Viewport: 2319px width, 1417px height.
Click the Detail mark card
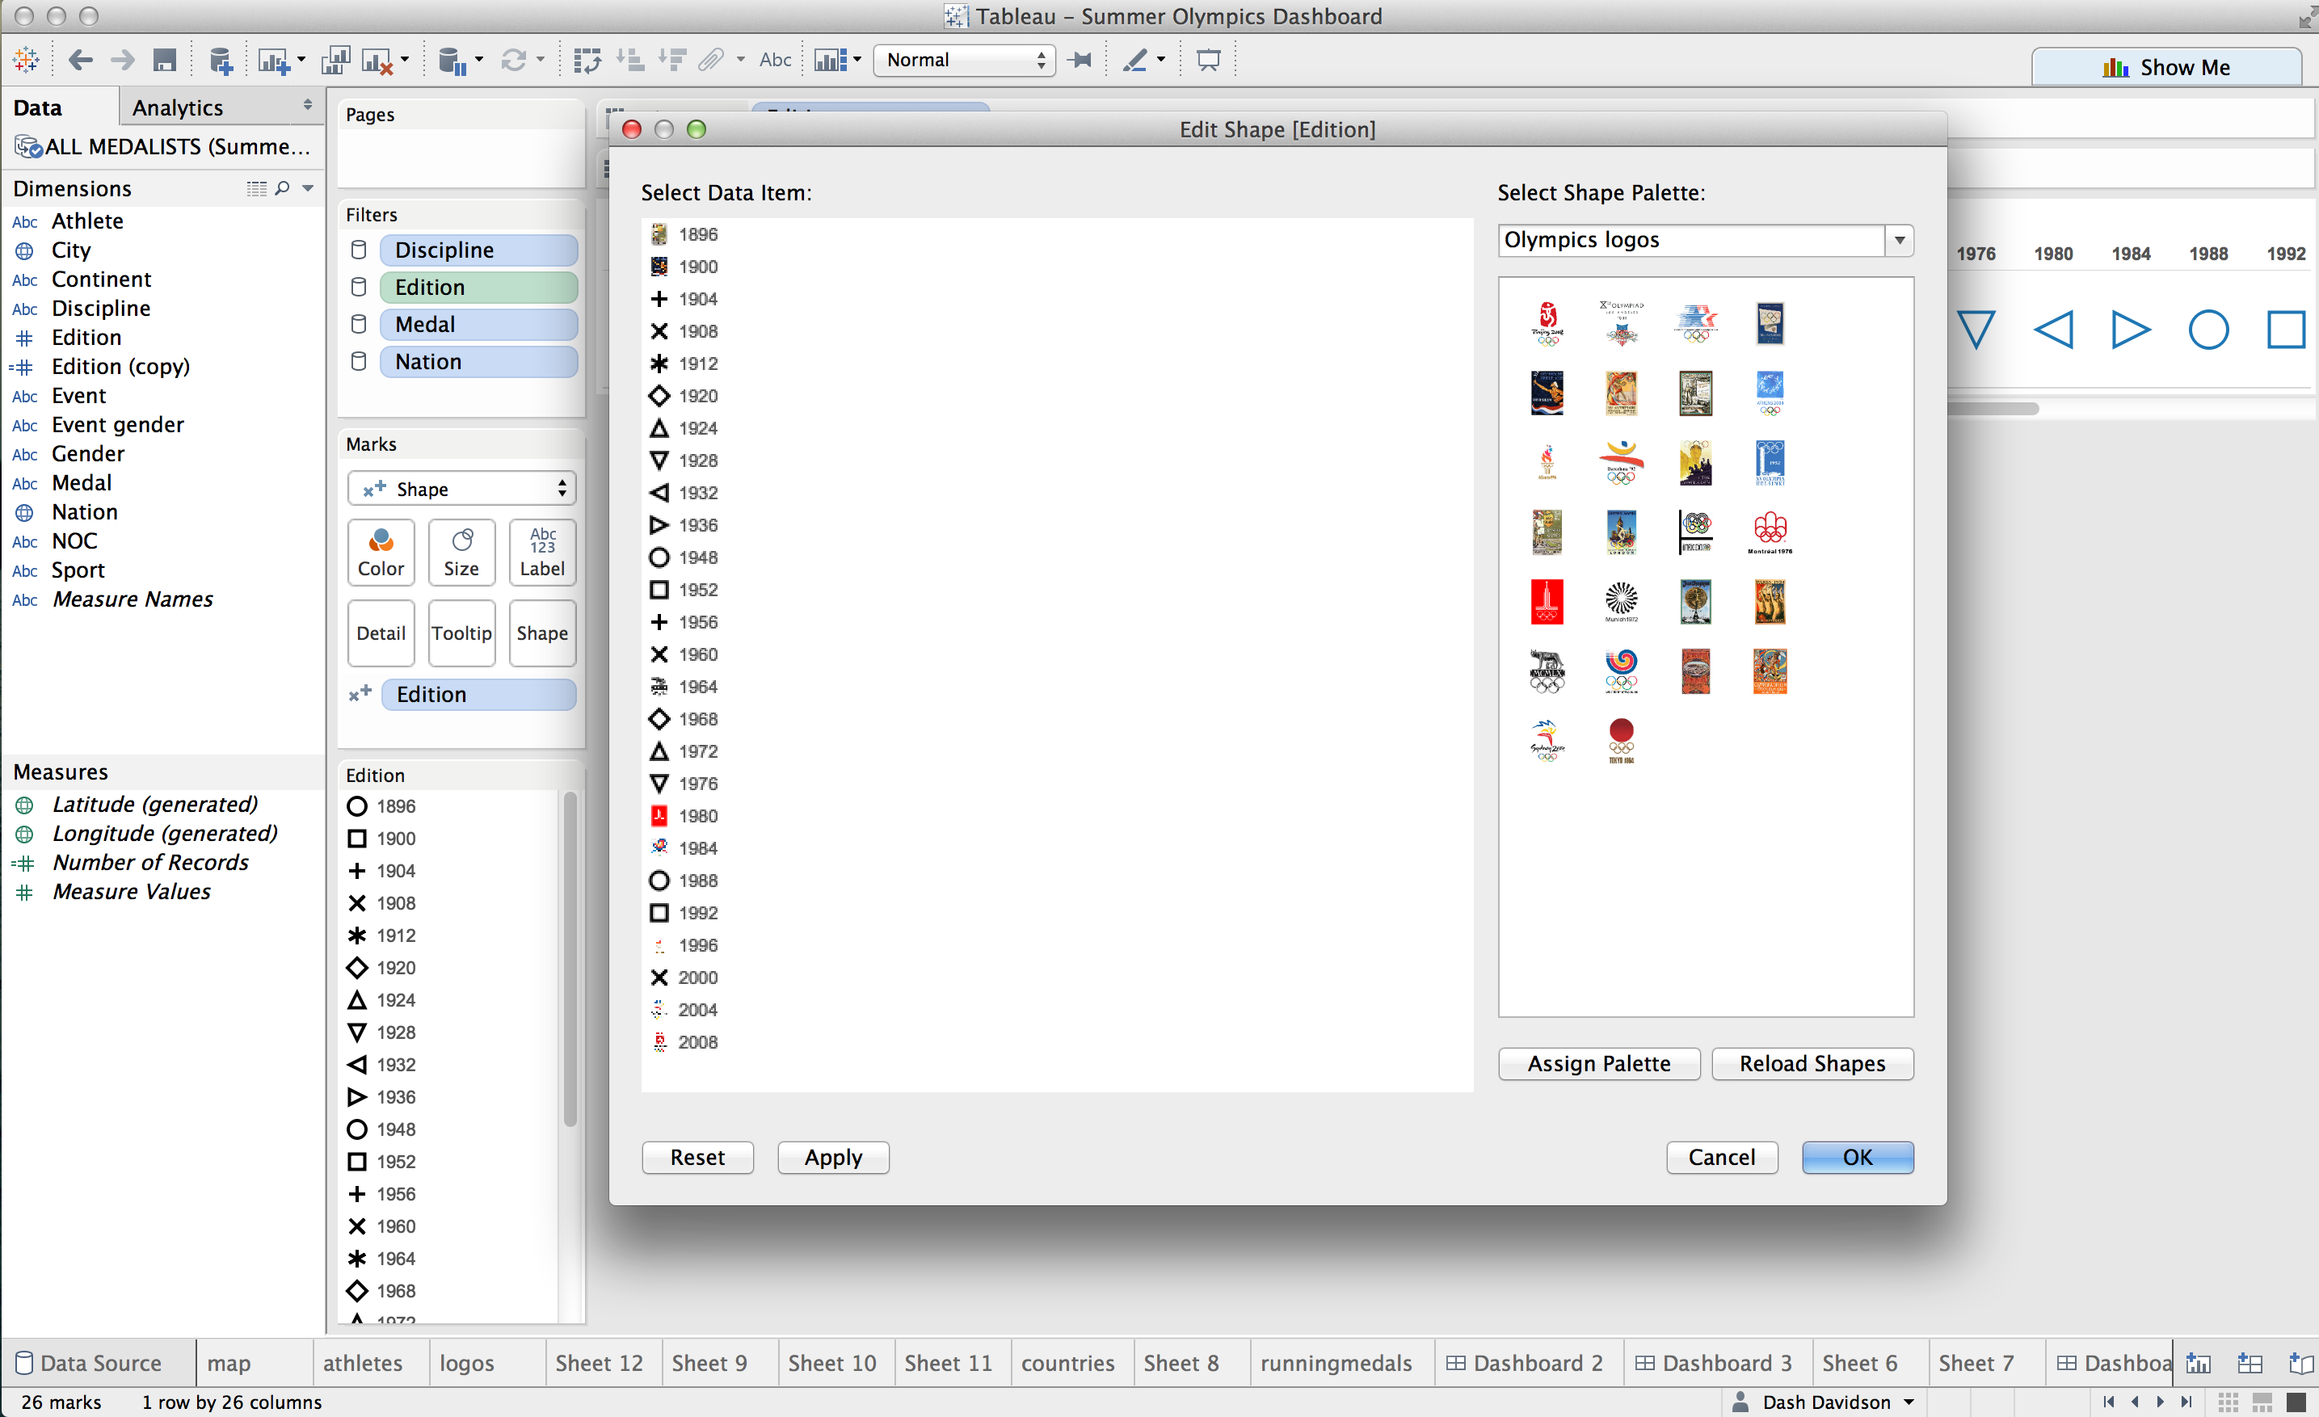point(381,633)
